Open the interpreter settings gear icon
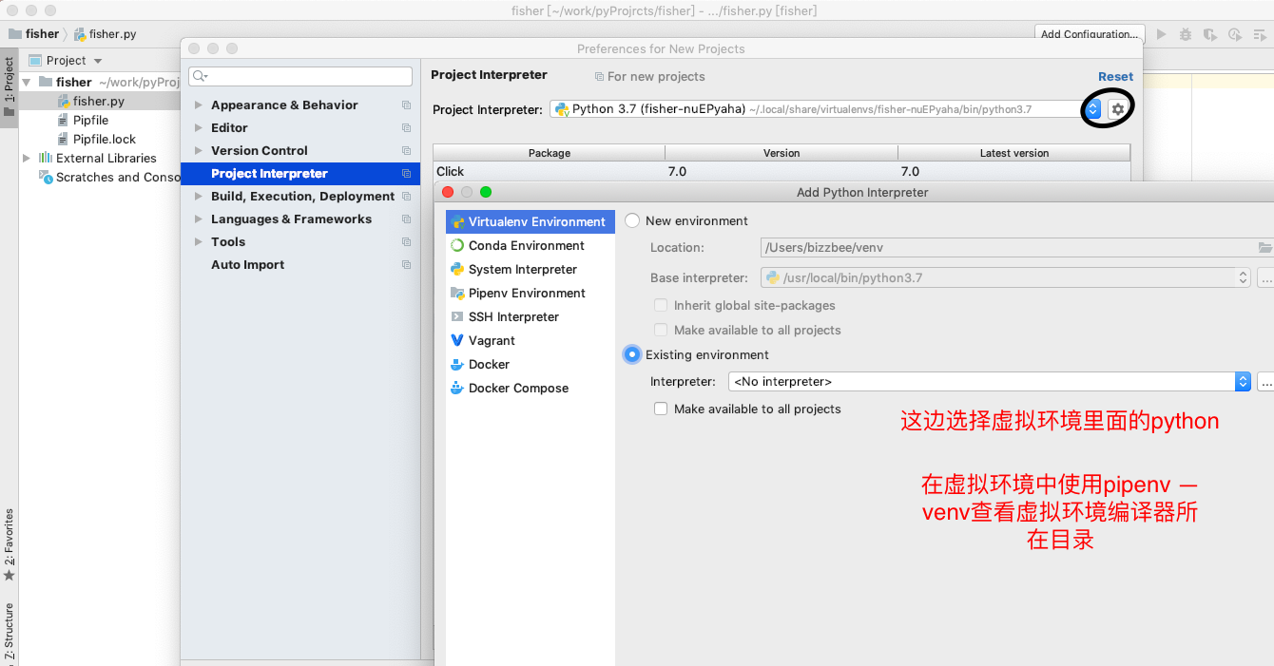This screenshot has width=1274, height=666. click(x=1118, y=109)
